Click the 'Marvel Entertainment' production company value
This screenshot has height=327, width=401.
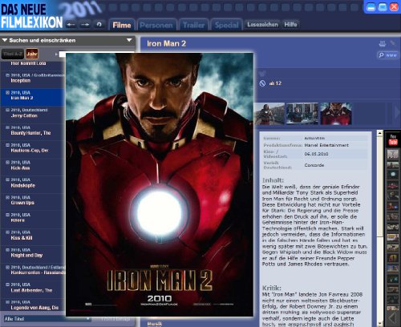tap(326, 145)
